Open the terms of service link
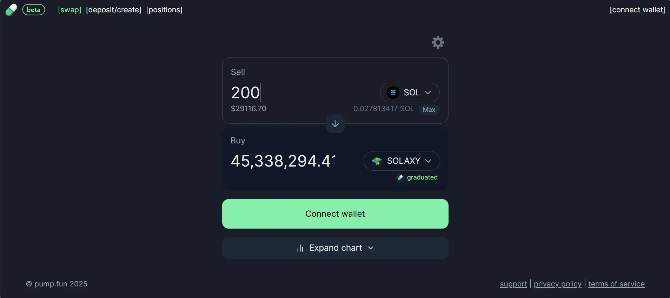 tap(616, 284)
